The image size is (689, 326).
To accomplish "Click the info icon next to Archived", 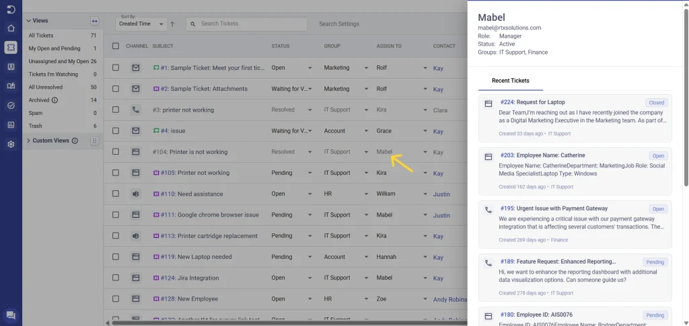I will coord(55,100).
